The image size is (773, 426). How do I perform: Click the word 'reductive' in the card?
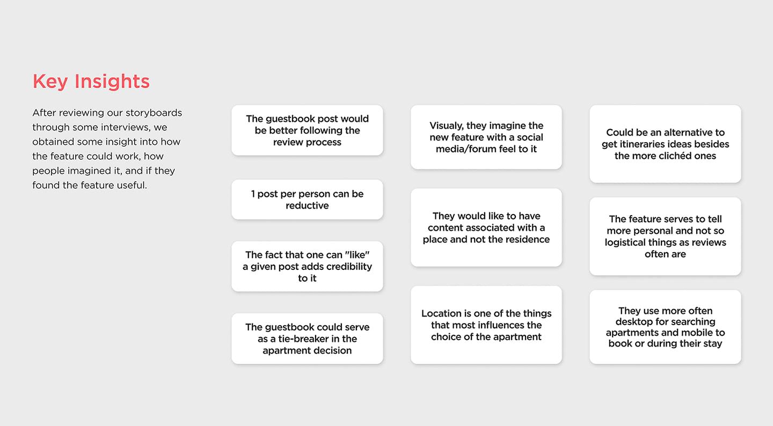pyautogui.click(x=307, y=205)
